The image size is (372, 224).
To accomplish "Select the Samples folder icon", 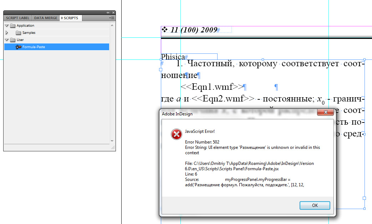I will [x=18, y=33].
